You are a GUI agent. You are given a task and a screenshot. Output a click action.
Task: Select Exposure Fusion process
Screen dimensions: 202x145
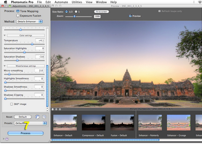coord(18,15)
